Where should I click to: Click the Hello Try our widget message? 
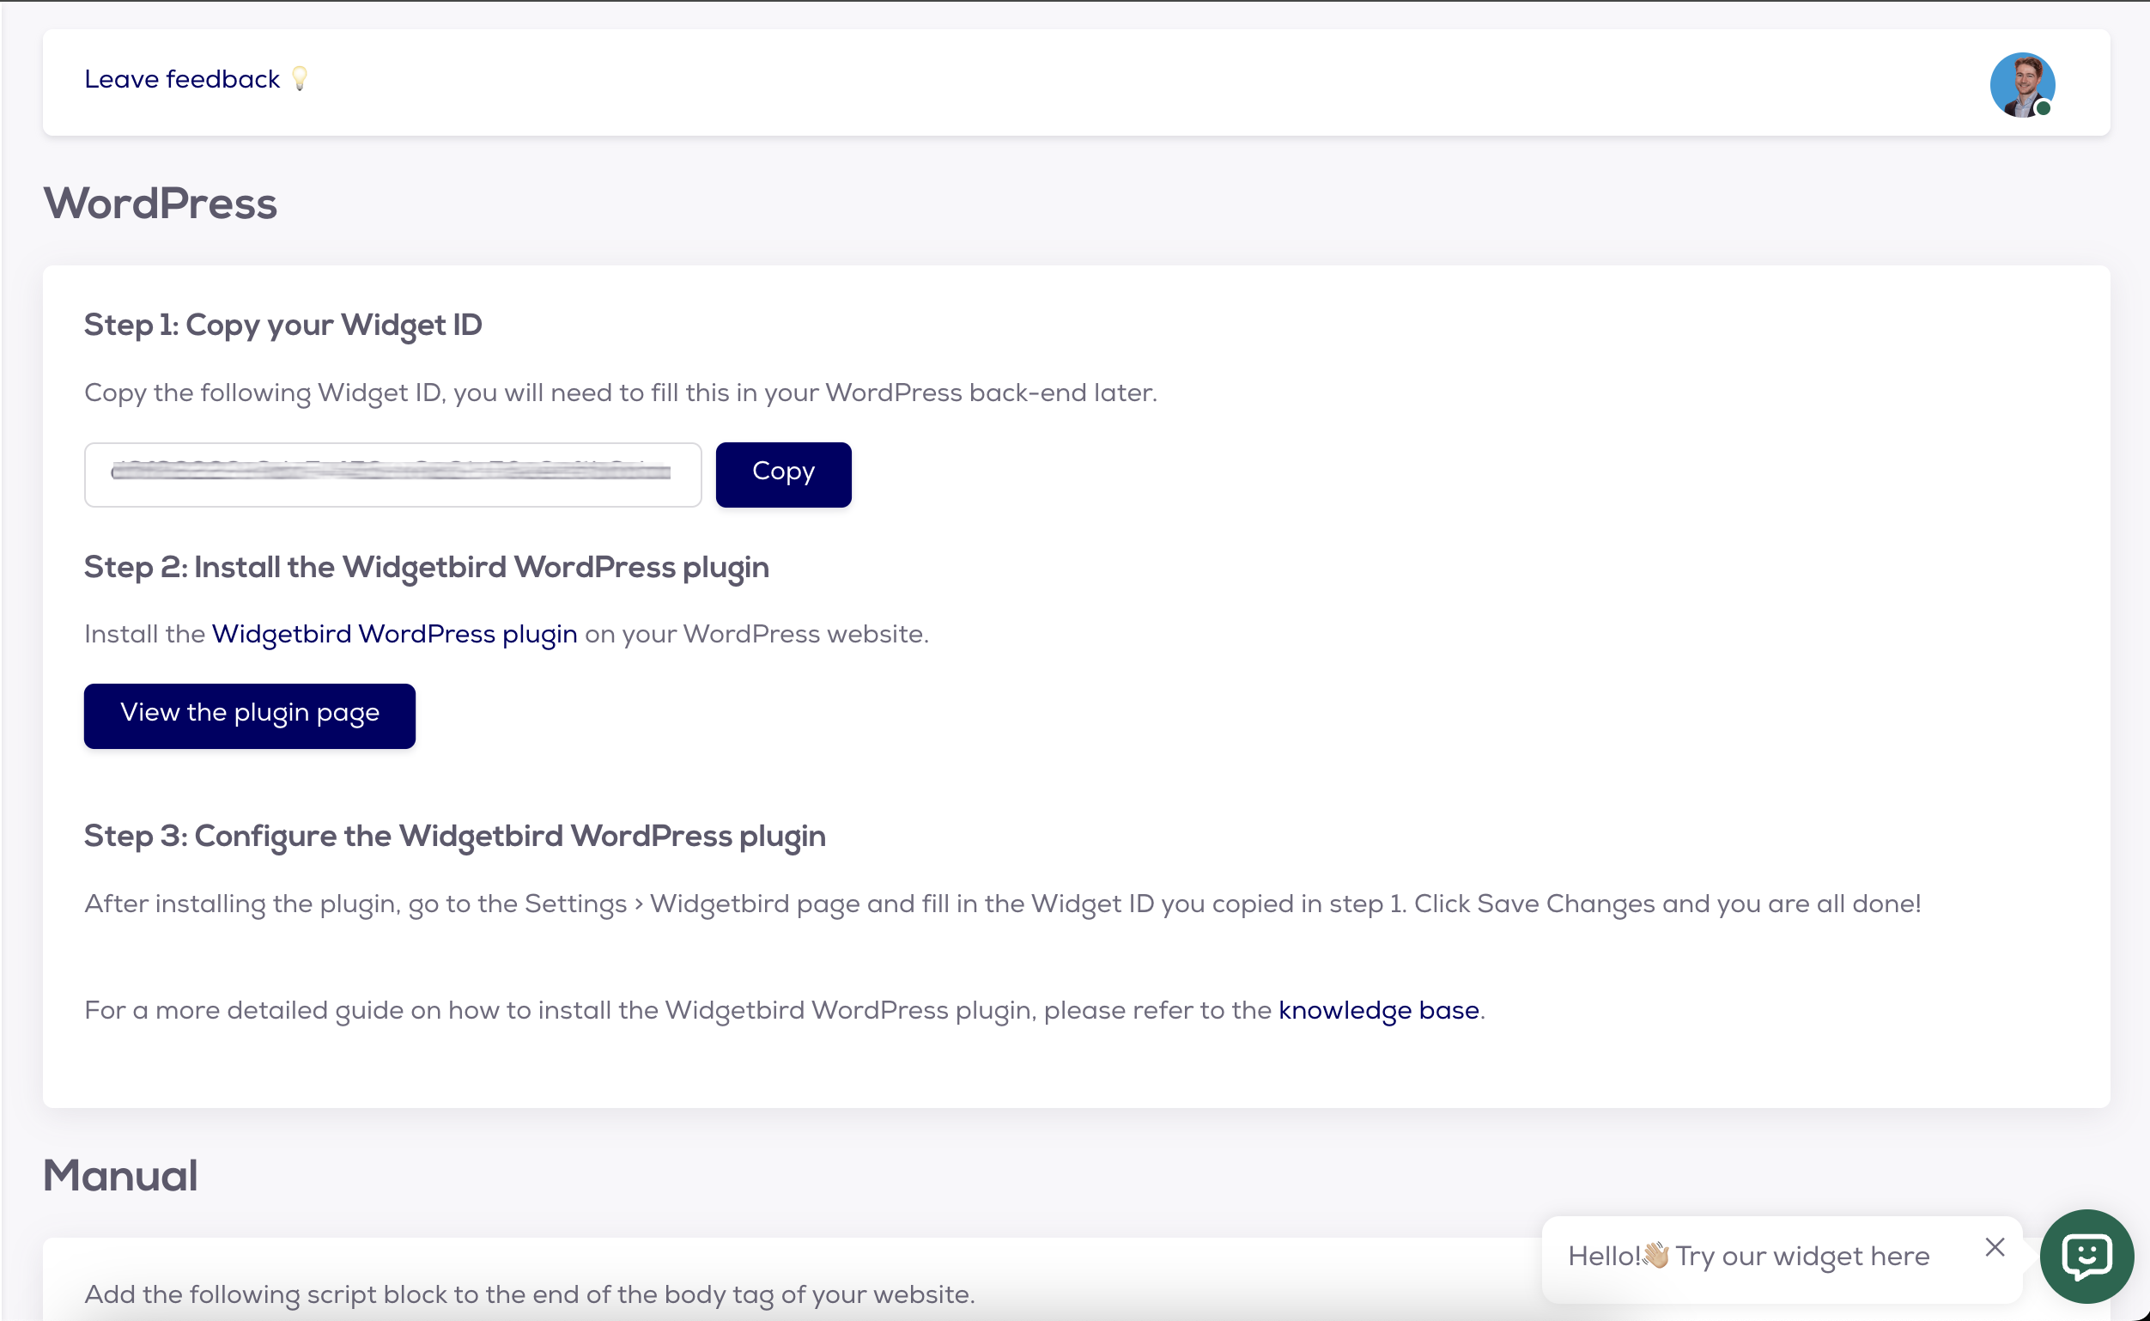pyautogui.click(x=1801, y=1257)
